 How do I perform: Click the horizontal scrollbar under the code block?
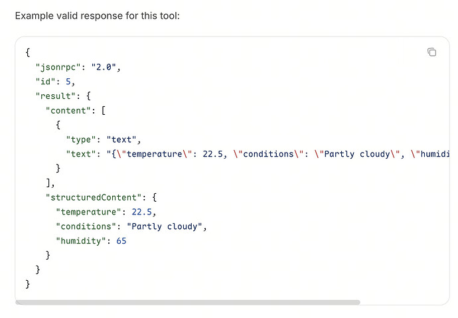click(x=188, y=302)
